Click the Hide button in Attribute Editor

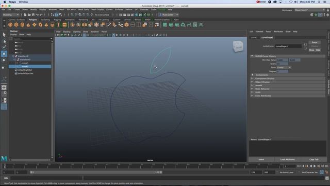[318, 50]
